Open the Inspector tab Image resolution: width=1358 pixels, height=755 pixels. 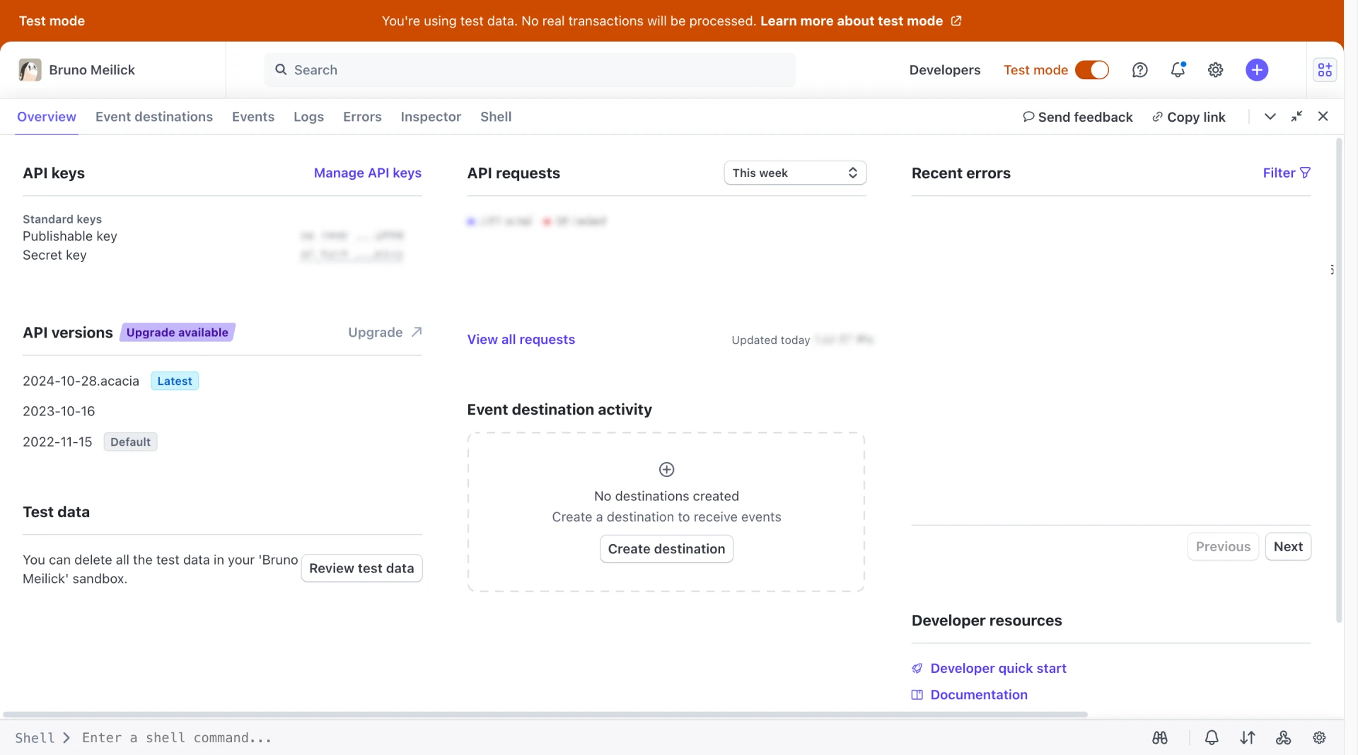430,117
